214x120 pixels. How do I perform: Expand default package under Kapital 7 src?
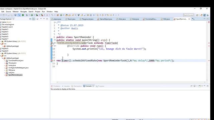pyautogui.click(x=2, y=46)
